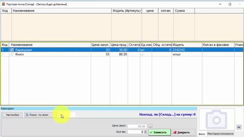The image size is (244, 137).
Task: Switch to the Фото tab
Action: click(202, 134)
